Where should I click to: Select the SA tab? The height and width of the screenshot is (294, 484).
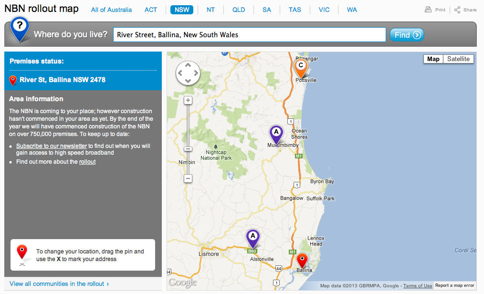(267, 10)
